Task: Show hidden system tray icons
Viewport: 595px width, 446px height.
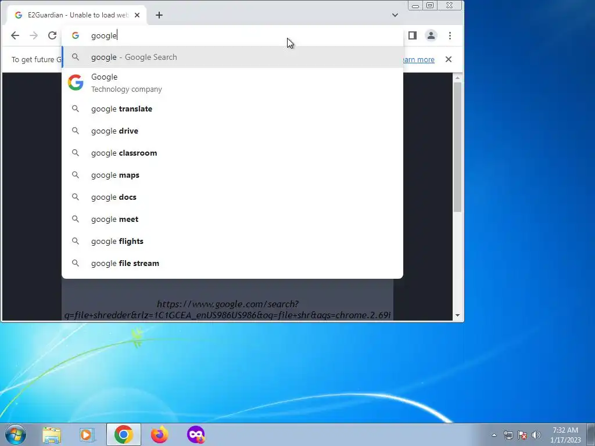Action: click(494, 435)
